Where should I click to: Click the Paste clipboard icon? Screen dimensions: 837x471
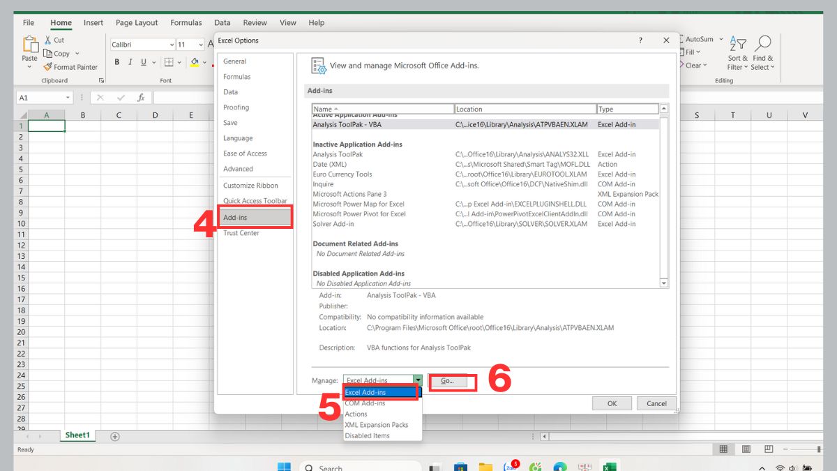pyautogui.click(x=30, y=45)
